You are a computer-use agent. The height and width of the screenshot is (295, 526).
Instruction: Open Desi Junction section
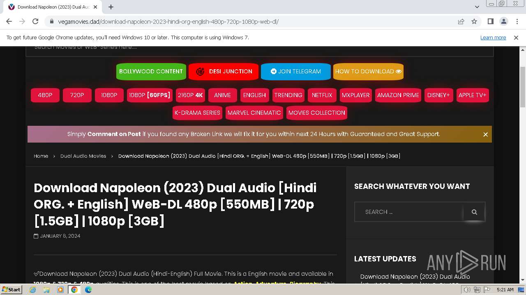(224, 71)
